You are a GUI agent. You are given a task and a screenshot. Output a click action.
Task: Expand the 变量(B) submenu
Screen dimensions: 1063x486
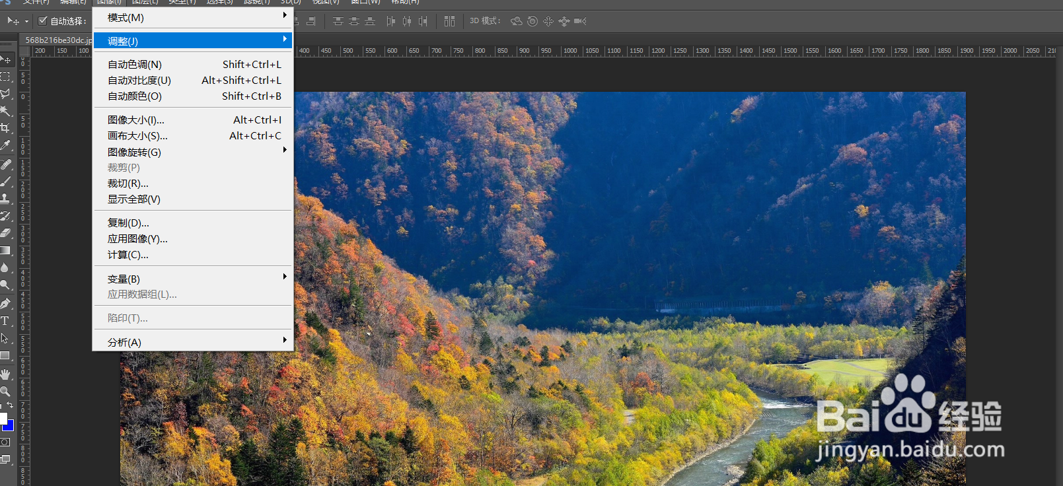tap(193, 279)
